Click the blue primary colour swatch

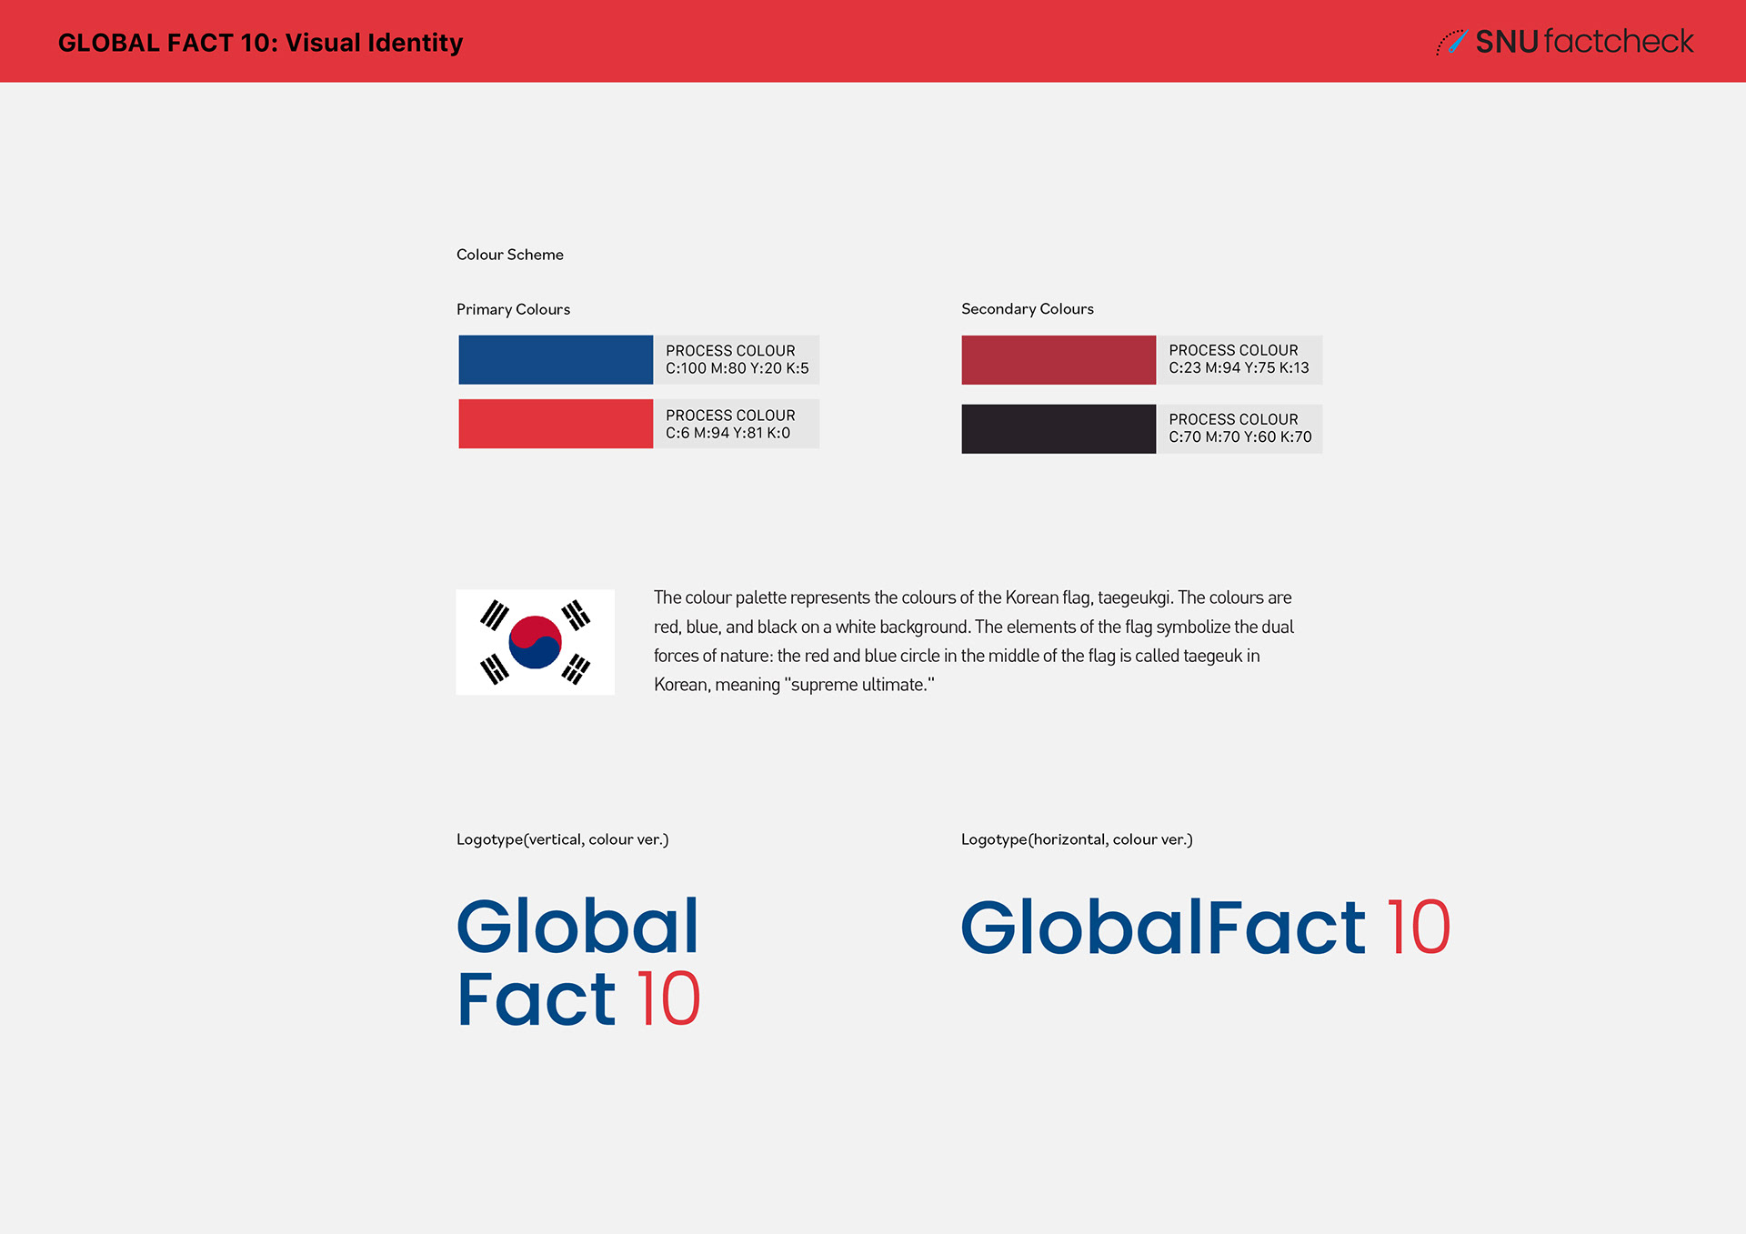coord(556,359)
